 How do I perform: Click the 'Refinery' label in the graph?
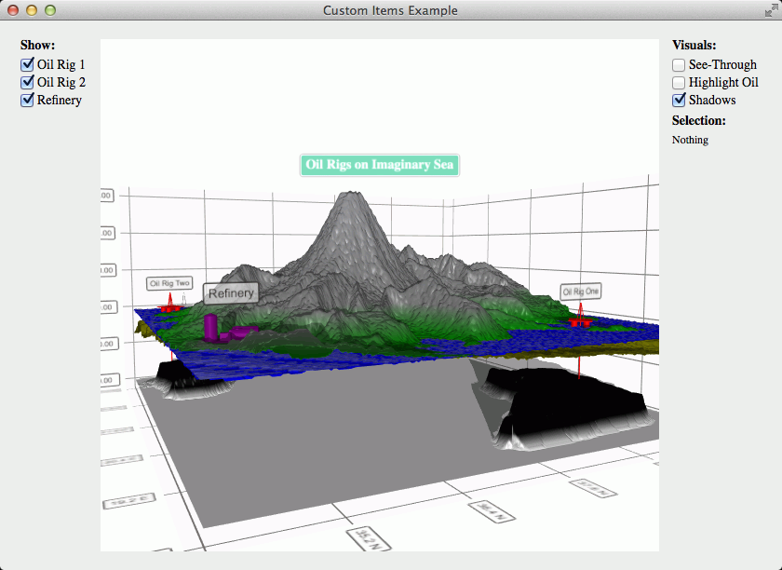(231, 293)
